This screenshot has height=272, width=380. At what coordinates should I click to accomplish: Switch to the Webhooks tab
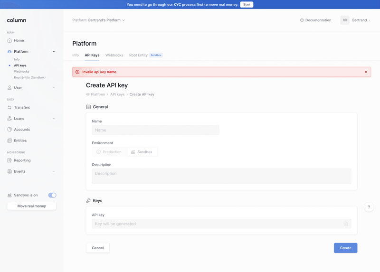(114, 55)
